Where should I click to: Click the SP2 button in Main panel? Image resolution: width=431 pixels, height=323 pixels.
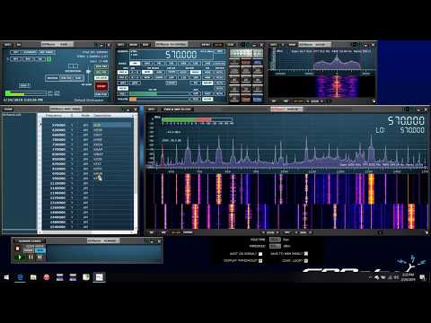[28, 59]
